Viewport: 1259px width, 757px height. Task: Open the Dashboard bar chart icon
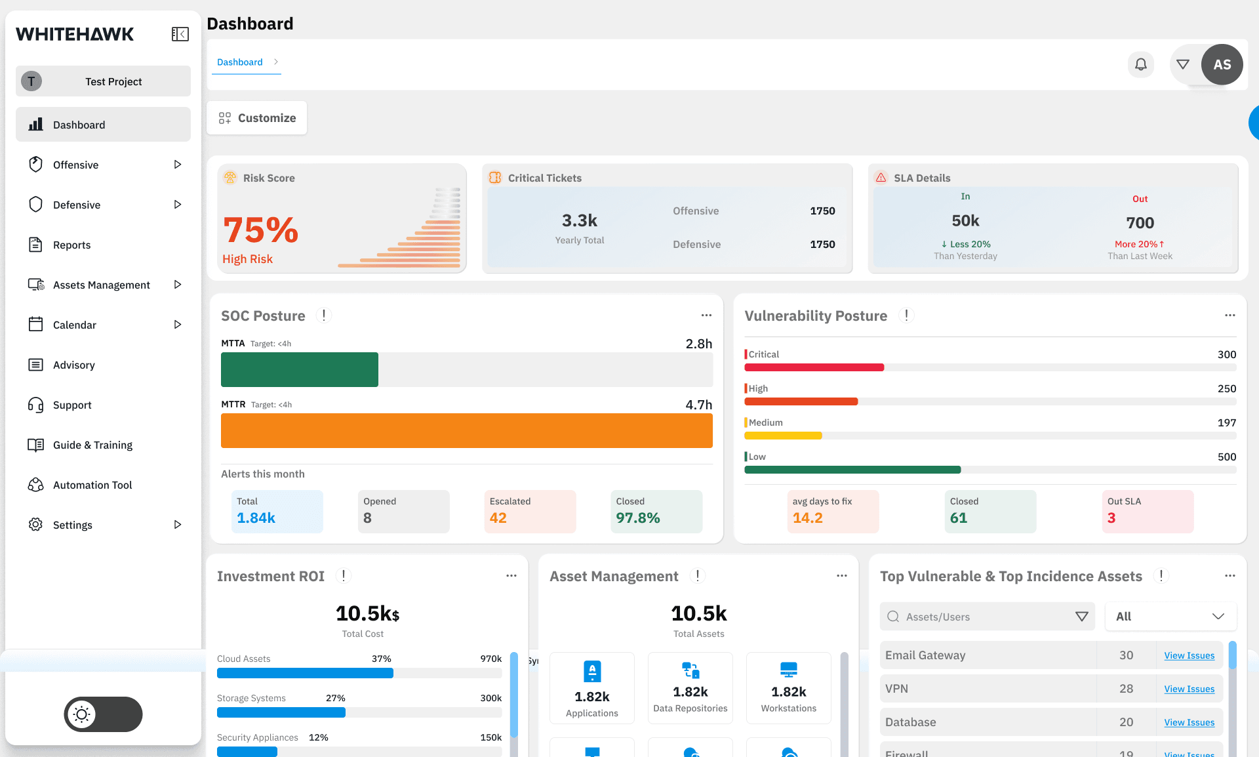point(36,124)
